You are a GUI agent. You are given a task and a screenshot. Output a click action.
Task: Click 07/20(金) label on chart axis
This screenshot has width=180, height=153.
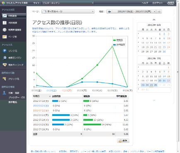[36, 90]
